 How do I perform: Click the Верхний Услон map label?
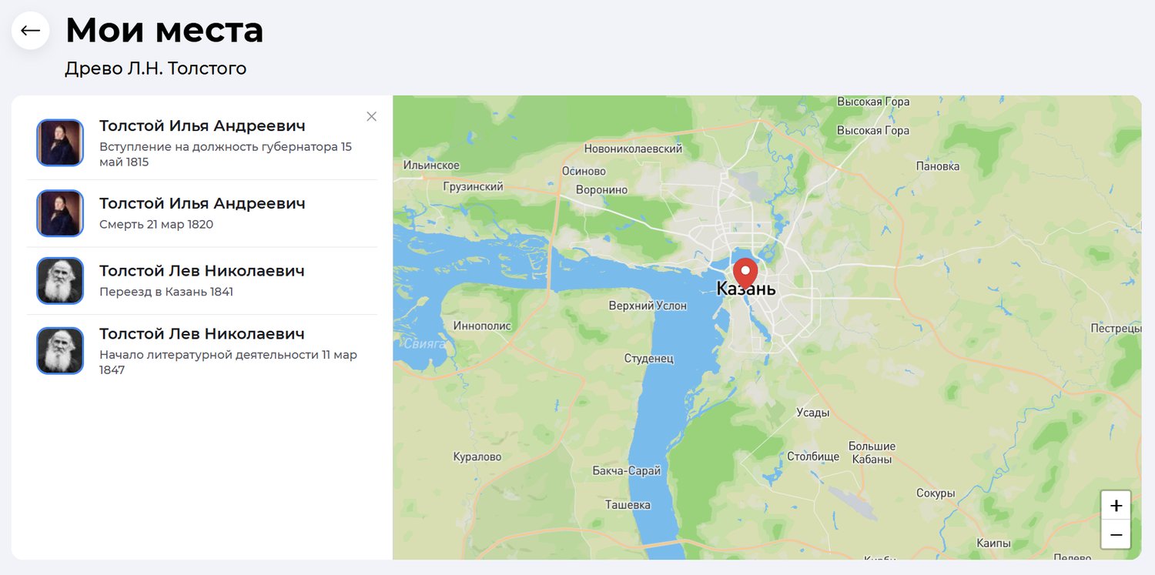(x=647, y=306)
